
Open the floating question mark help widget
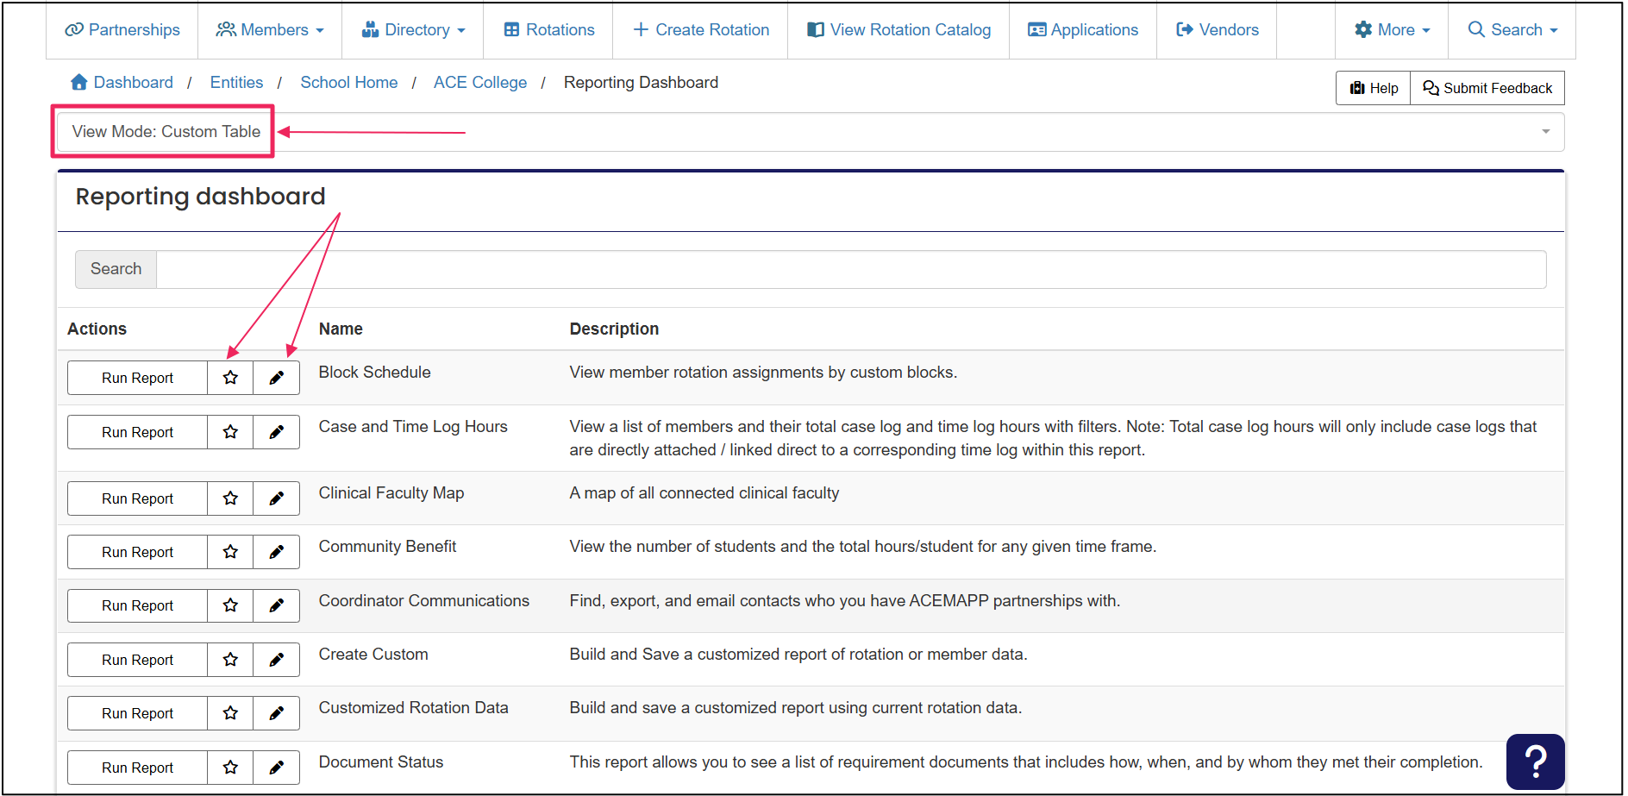coord(1535,762)
